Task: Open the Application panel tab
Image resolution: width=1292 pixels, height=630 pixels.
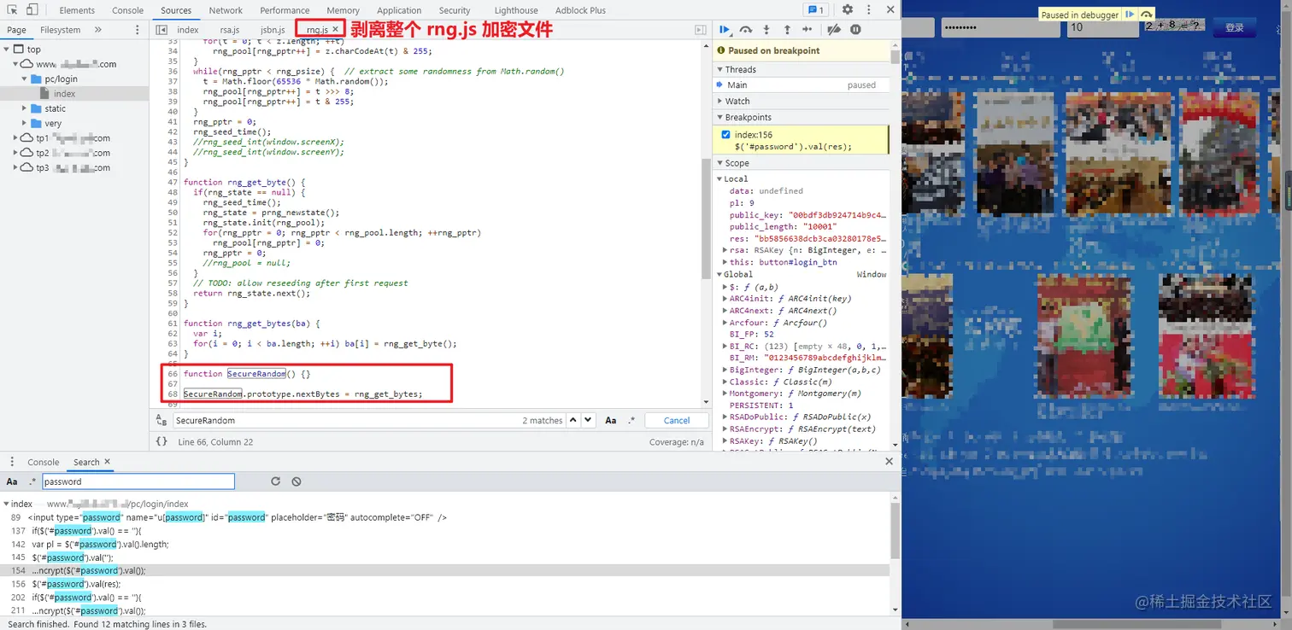Action: click(399, 10)
